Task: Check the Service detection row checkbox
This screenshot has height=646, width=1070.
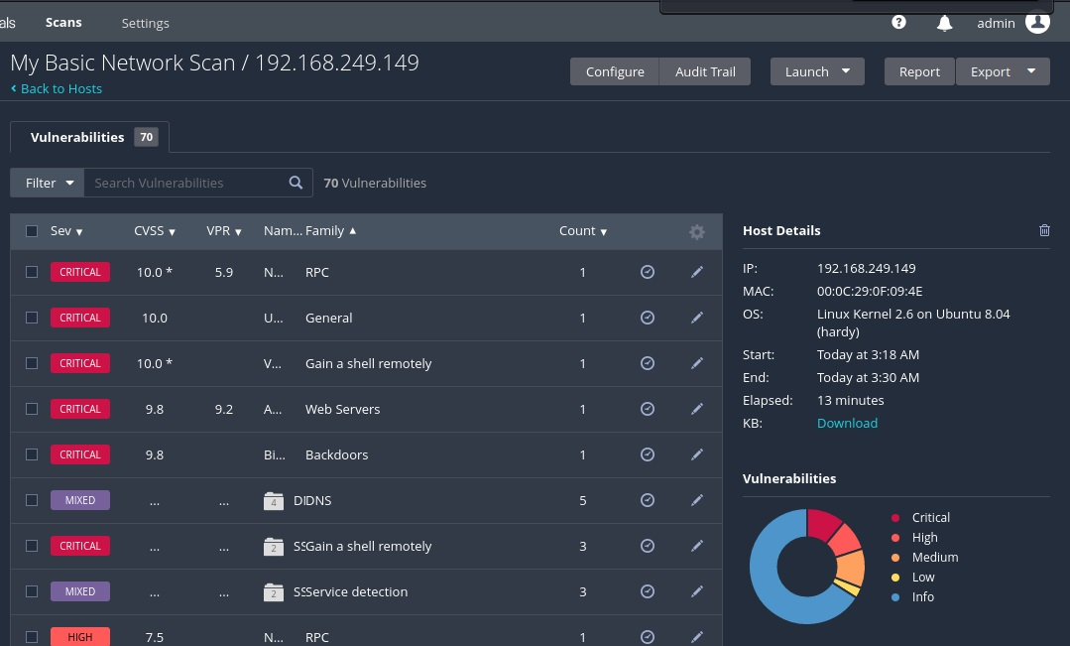Action: 32,591
